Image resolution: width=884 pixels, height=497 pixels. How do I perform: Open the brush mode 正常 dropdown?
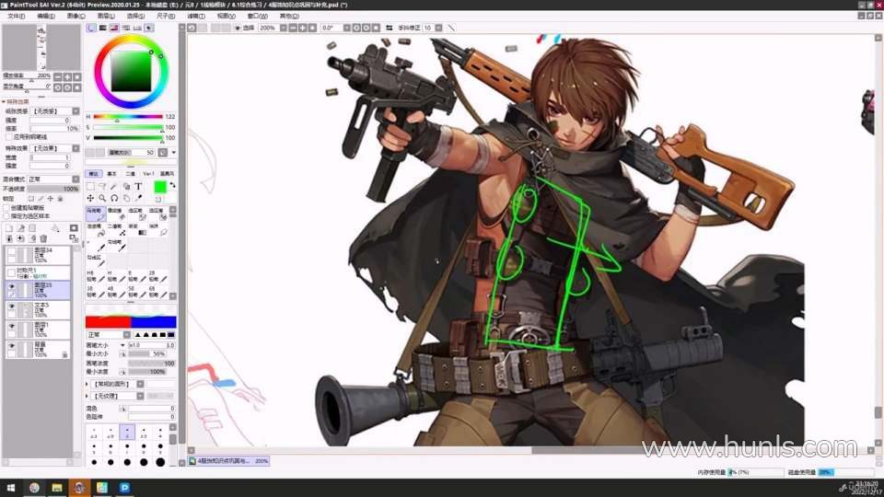[x=126, y=335]
